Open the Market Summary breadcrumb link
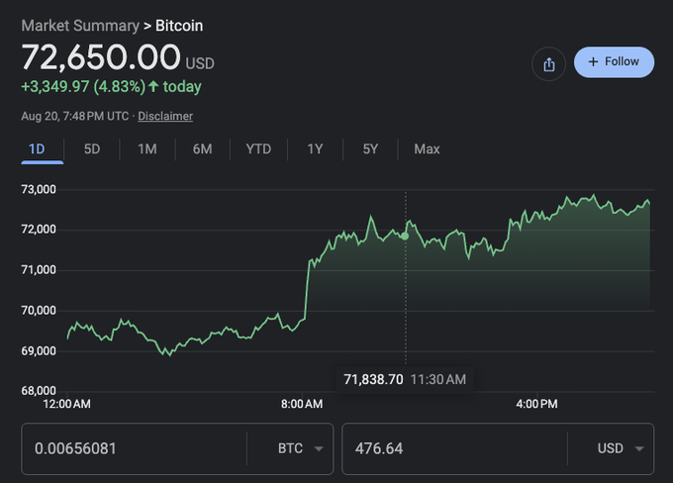 click(80, 26)
